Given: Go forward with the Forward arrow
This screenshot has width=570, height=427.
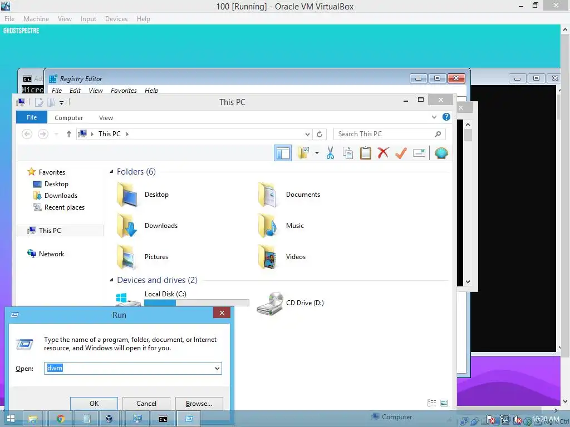Looking at the screenshot, I should [43, 134].
